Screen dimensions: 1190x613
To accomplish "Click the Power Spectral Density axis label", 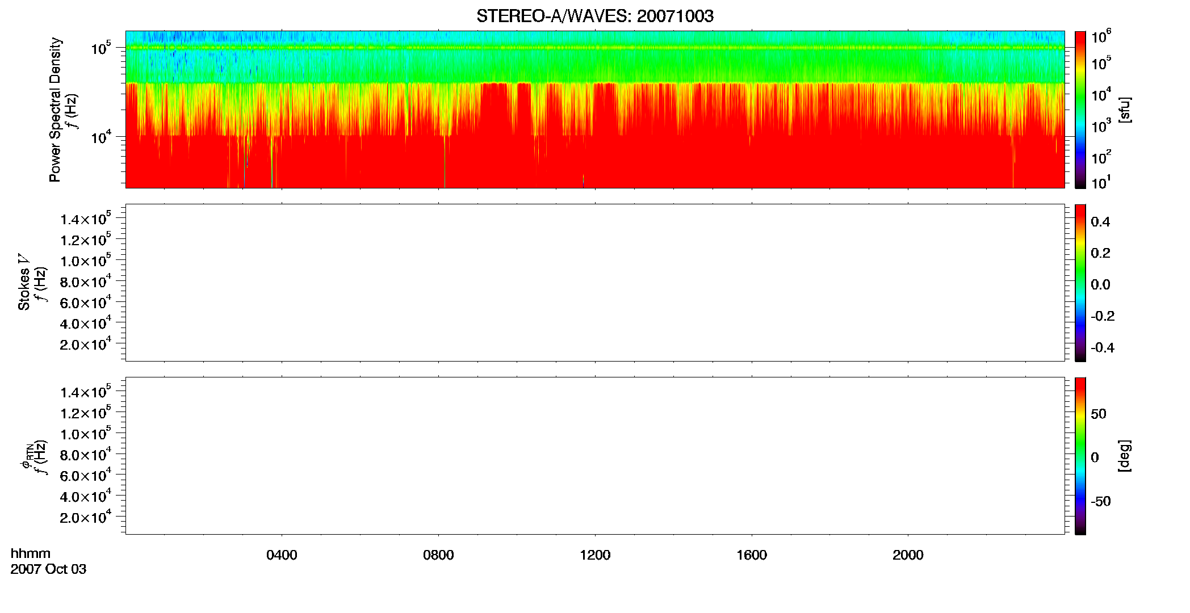I will pyautogui.click(x=55, y=110).
